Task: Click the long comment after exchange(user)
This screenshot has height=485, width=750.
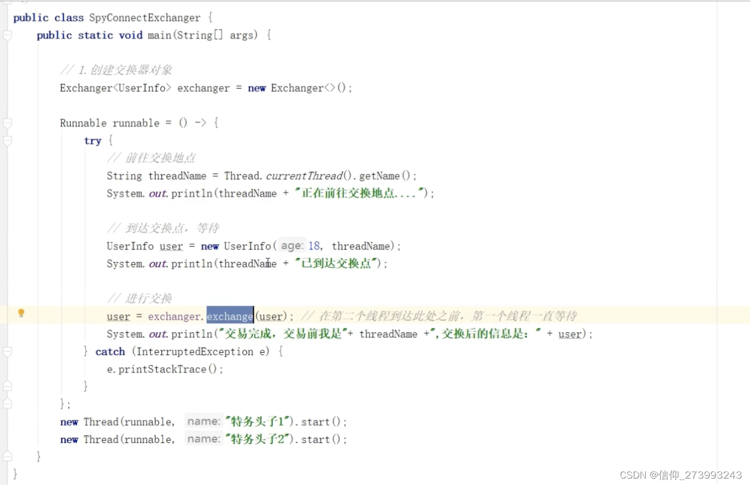Action: pyautogui.click(x=439, y=316)
